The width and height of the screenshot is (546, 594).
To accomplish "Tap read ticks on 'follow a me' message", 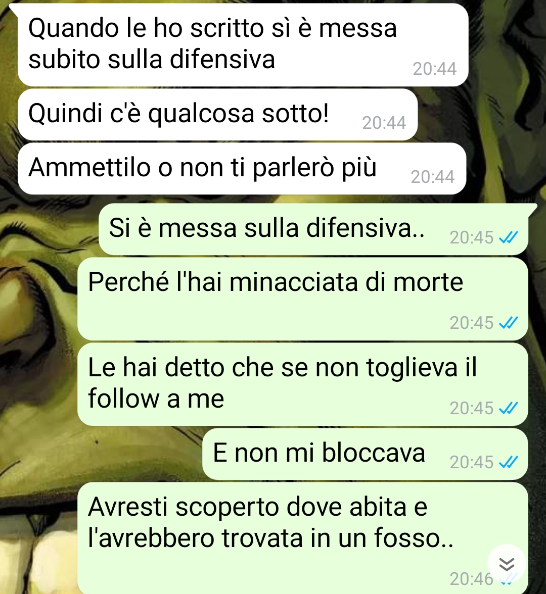I will (x=509, y=408).
